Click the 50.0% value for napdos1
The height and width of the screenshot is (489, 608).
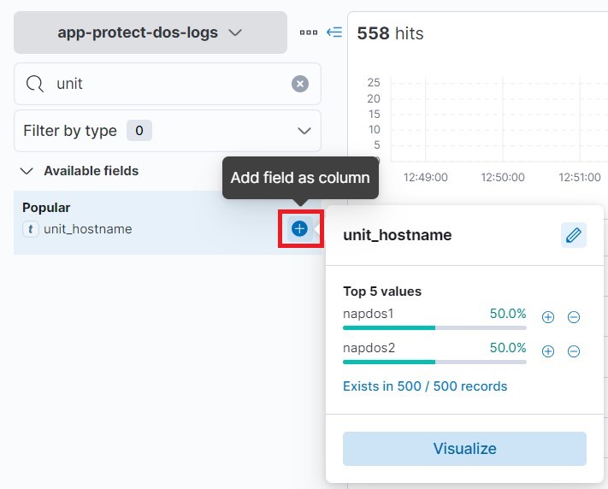point(508,314)
